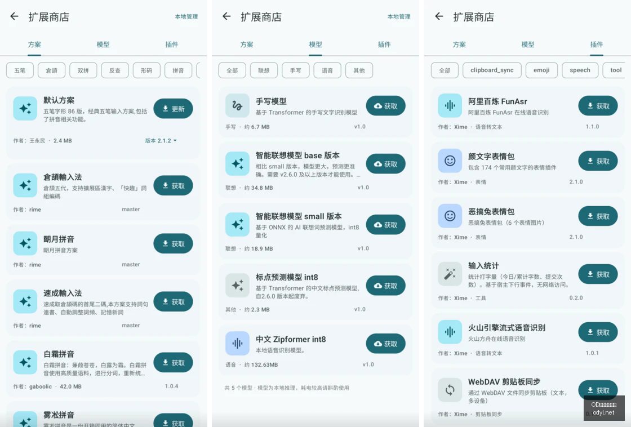This screenshot has width=631, height=427.
Task: Get the 倉頡輸入法 scheme
Action: click(173, 185)
